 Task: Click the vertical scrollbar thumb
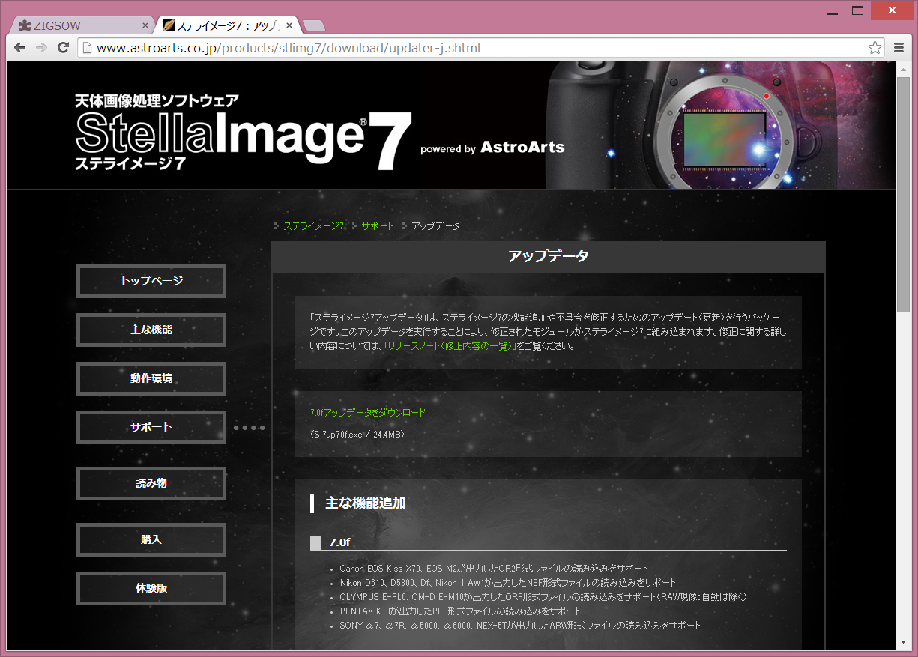(x=902, y=194)
